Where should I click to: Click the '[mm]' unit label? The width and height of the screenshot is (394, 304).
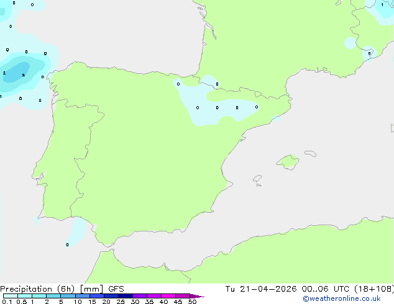click(91, 289)
